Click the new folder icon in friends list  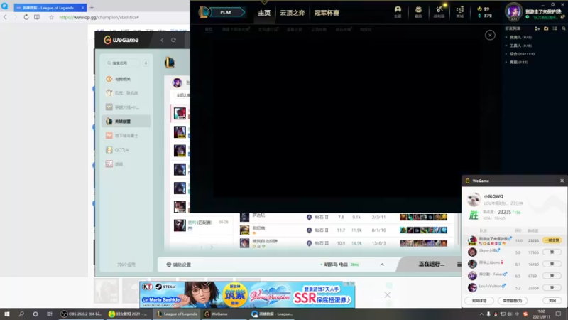[x=546, y=28]
